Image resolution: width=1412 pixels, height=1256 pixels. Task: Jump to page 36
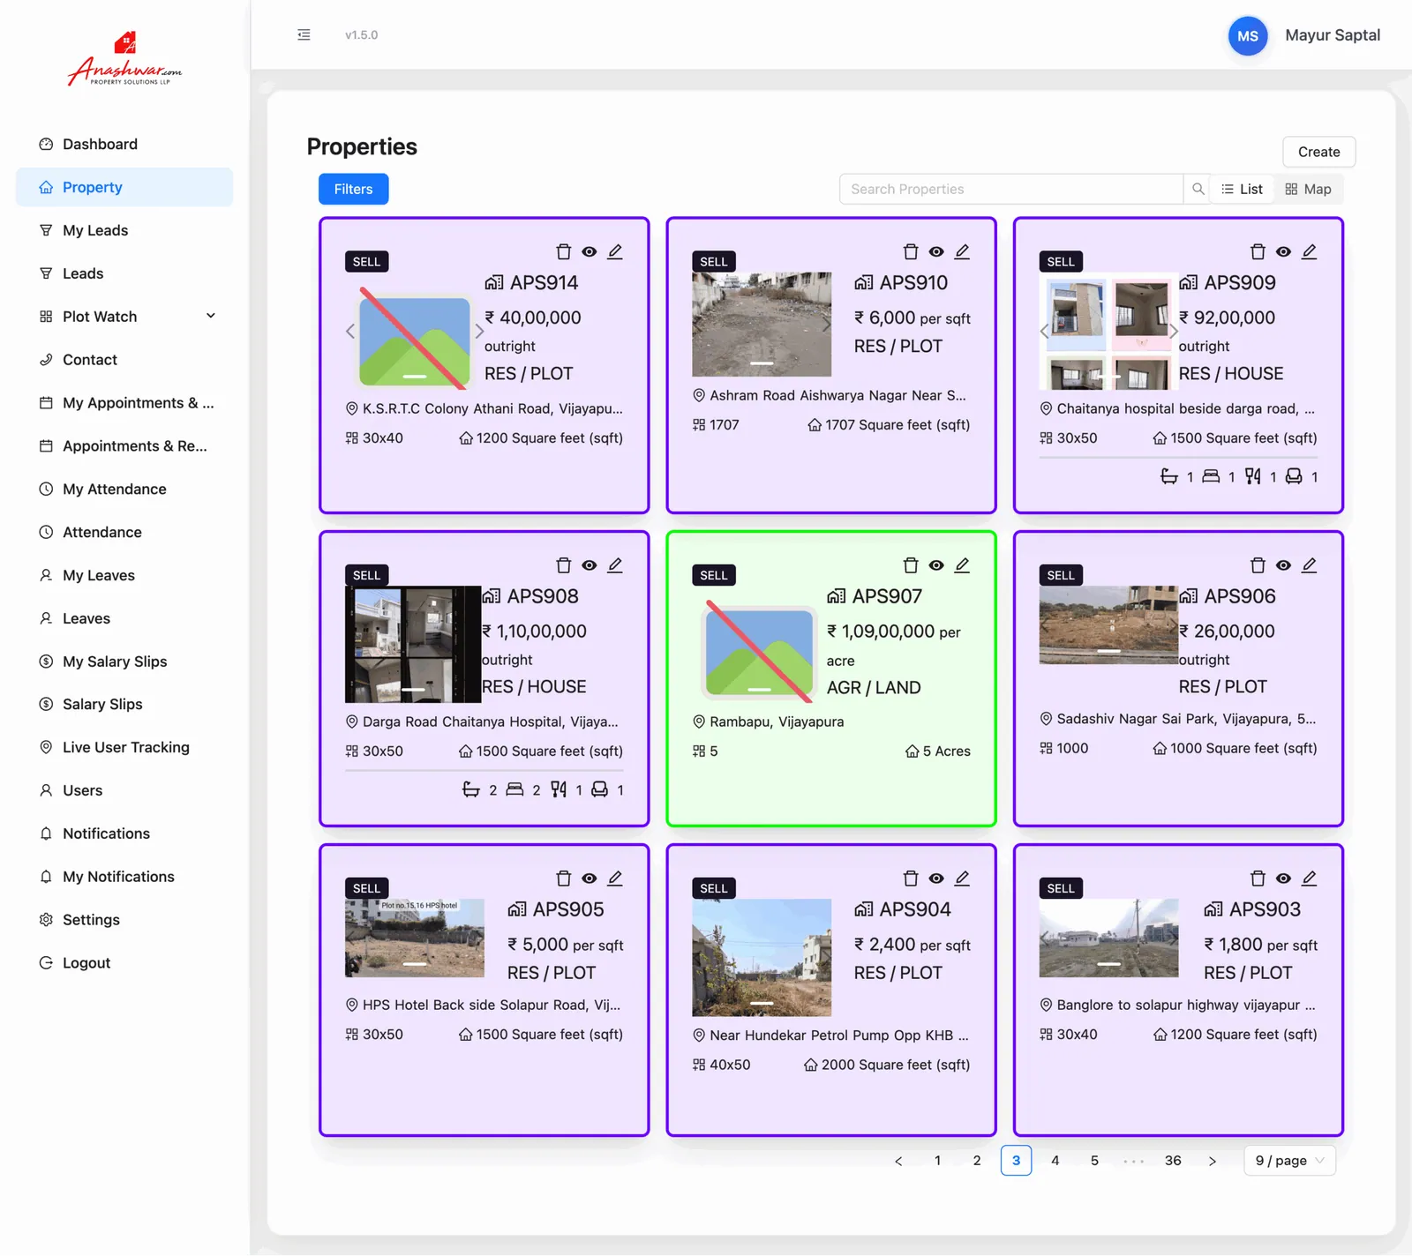tap(1173, 1161)
